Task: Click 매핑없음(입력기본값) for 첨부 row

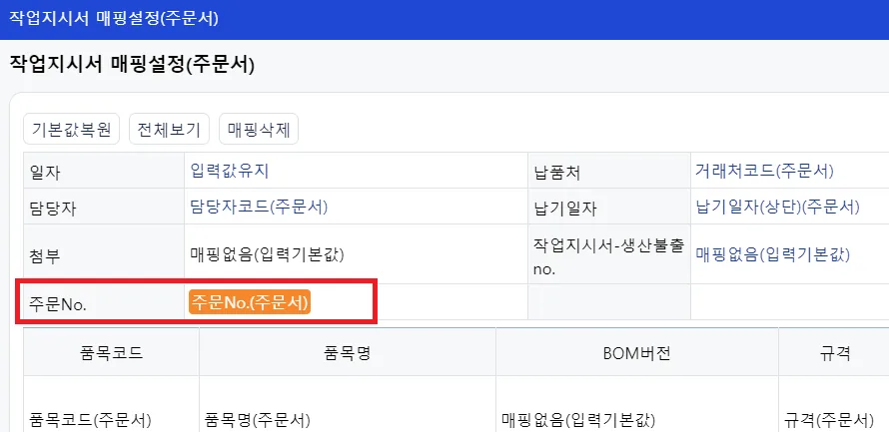Action: (268, 254)
